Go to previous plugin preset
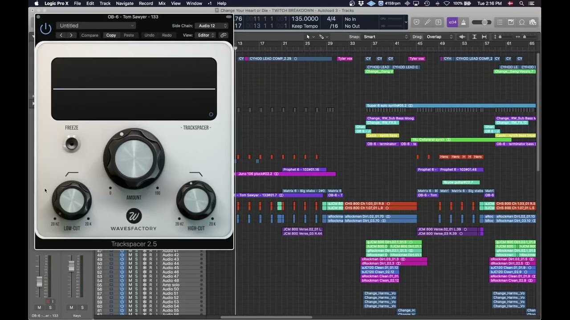Viewport: 570px width, 320px height. click(x=61, y=35)
